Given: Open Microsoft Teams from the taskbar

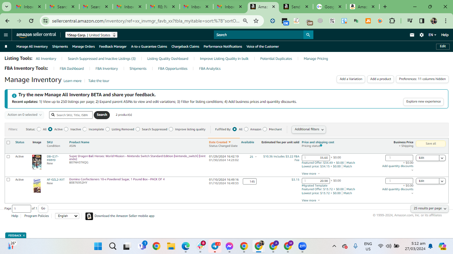Looking at the screenshot, I should point(142,246).
